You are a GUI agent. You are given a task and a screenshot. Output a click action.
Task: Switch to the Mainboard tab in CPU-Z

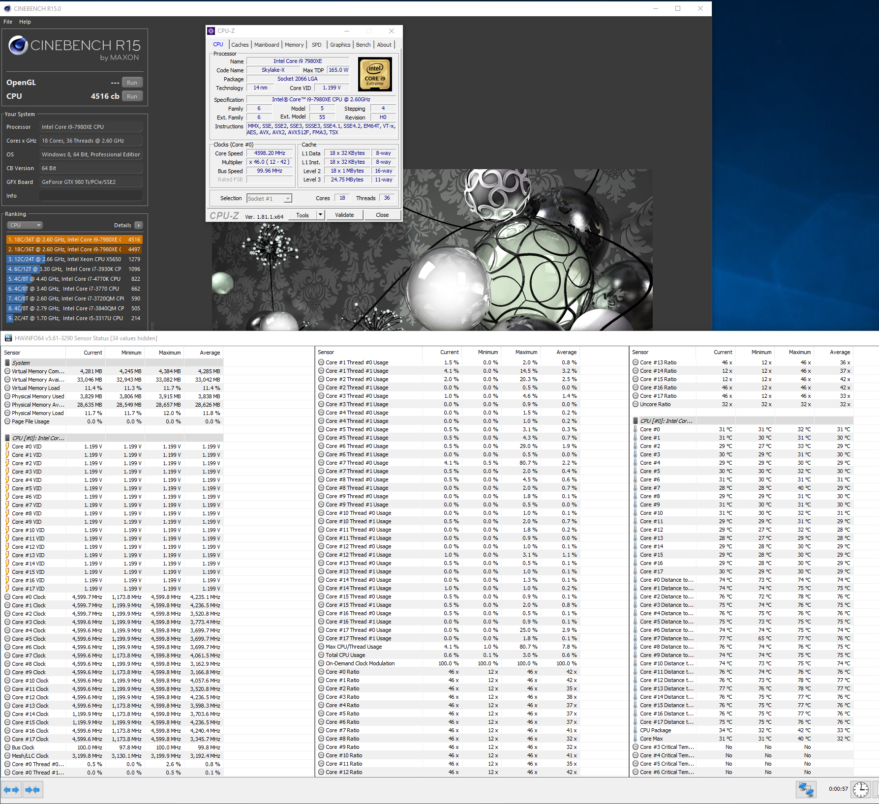267,45
